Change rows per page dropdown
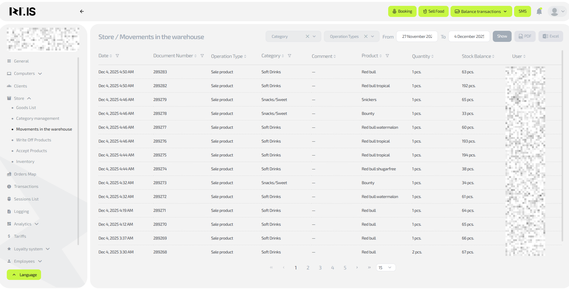Screen dimensions: 569x291 (385, 268)
